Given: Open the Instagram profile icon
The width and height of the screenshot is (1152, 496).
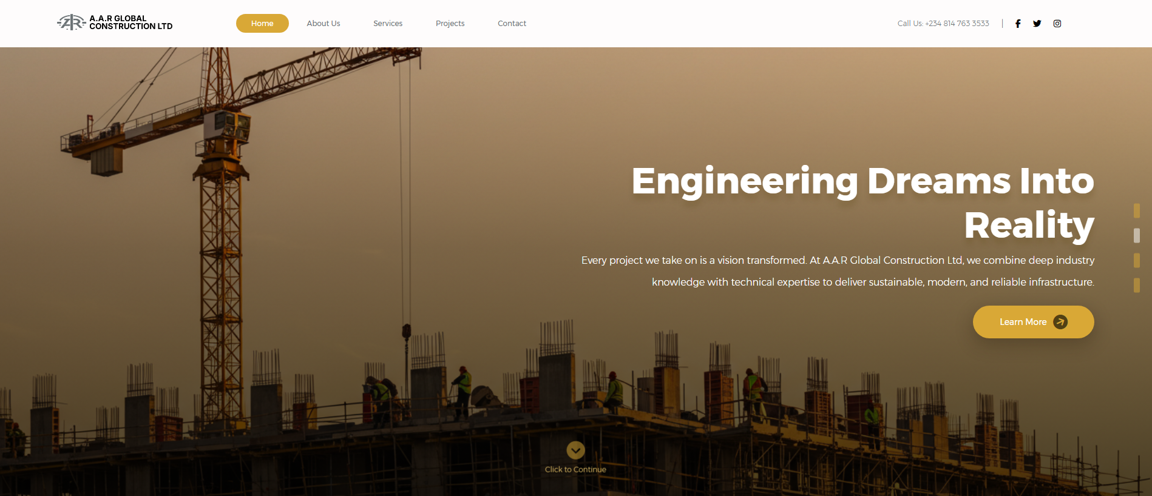Looking at the screenshot, I should [x=1057, y=24].
